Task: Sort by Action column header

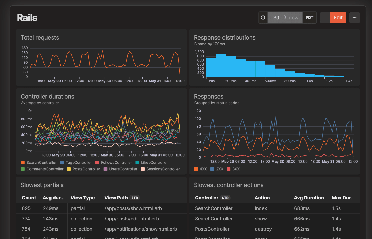Action: 262,198
